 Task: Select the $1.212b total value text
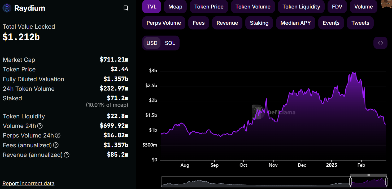pyautogui.click(x=21, y=37)
